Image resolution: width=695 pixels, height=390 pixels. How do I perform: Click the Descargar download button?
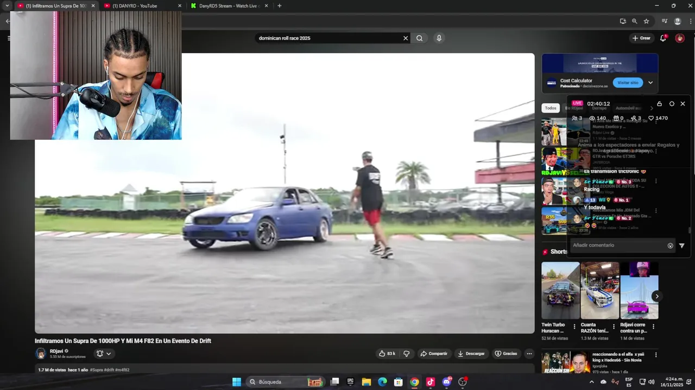[x=471, y=354]
